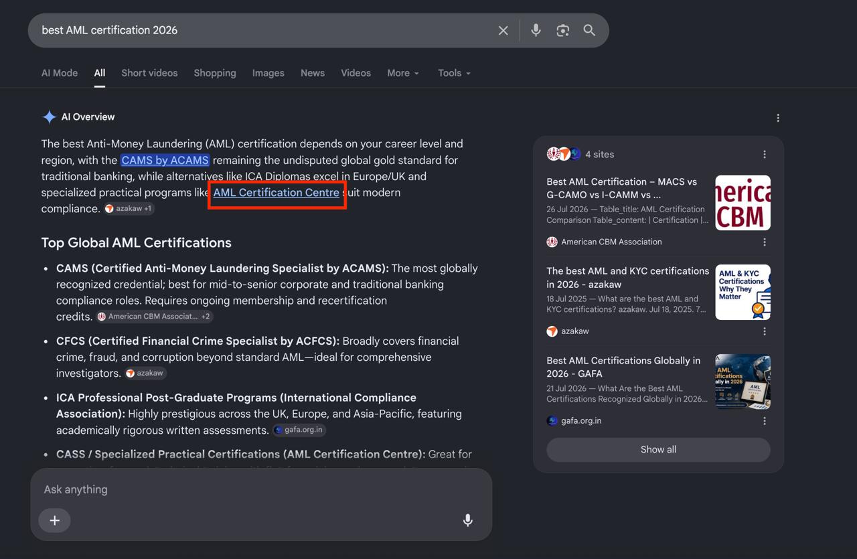The image size is (857, 559).
Task: Open the CAMS by ACAMS link
Action: [x=165, y=160]
